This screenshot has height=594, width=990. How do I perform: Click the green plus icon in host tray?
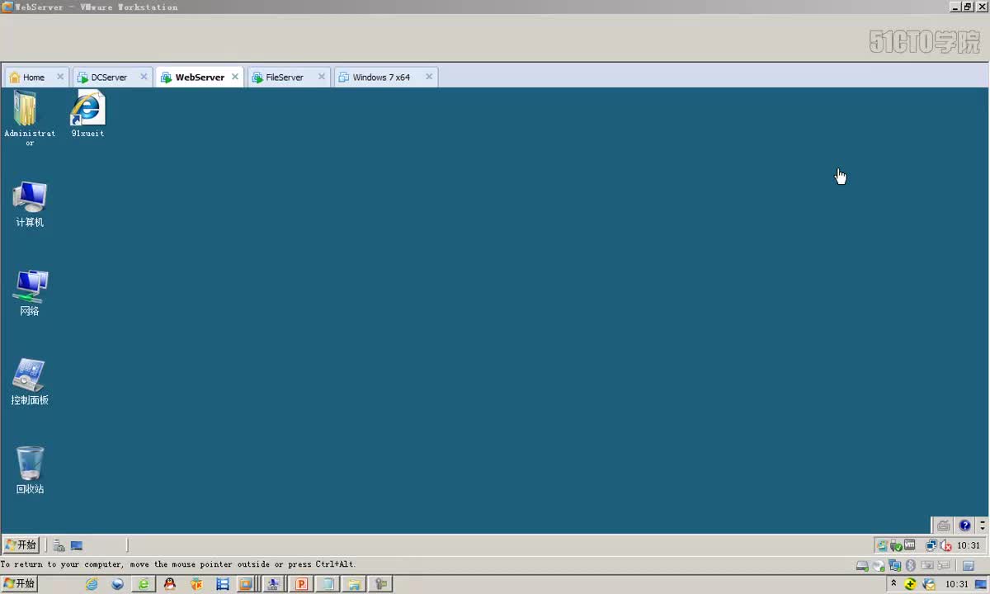pyautogui.click(x=910, y=583)
